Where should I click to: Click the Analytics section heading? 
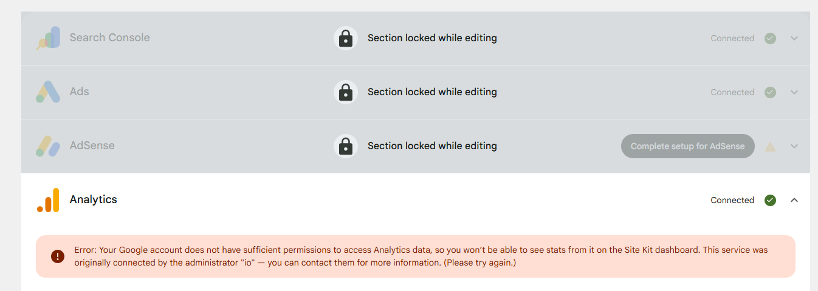(x=94, y=199)
